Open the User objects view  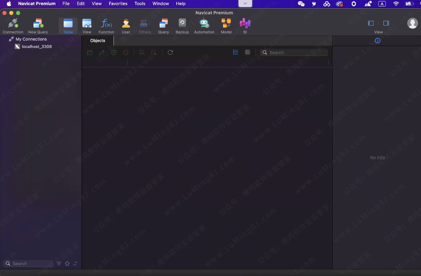click(x=126, y=26)
